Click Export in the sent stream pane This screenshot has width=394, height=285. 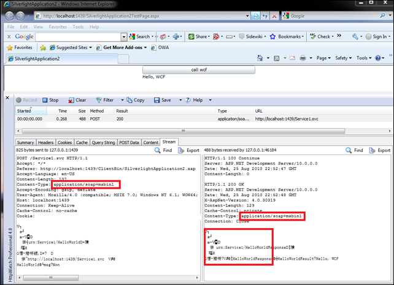[188, 150]
